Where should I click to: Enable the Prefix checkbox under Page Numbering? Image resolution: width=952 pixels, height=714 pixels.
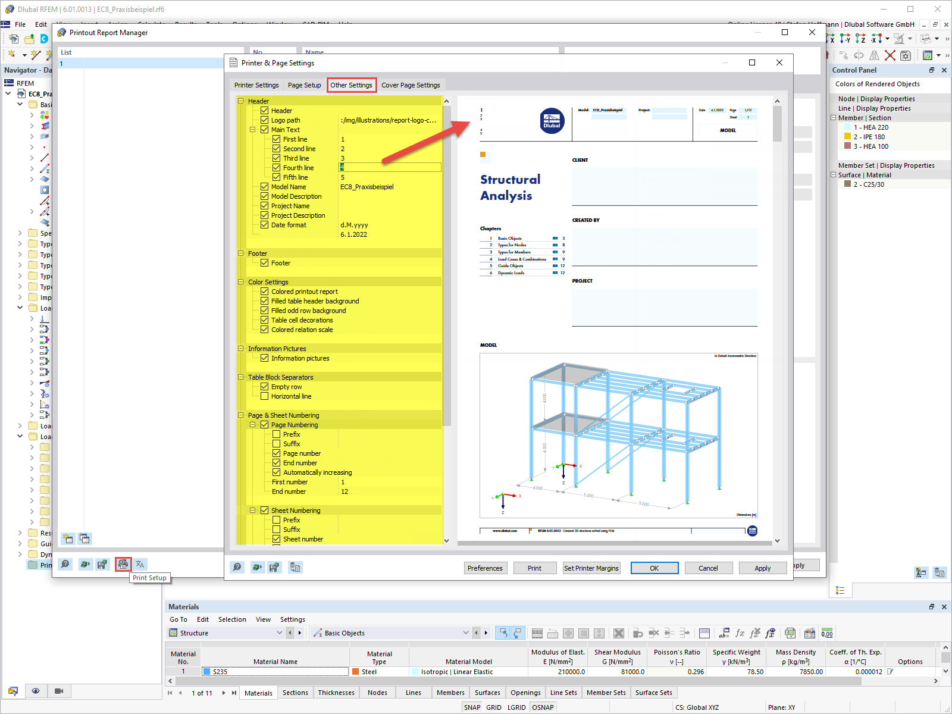tap(277, 434)
